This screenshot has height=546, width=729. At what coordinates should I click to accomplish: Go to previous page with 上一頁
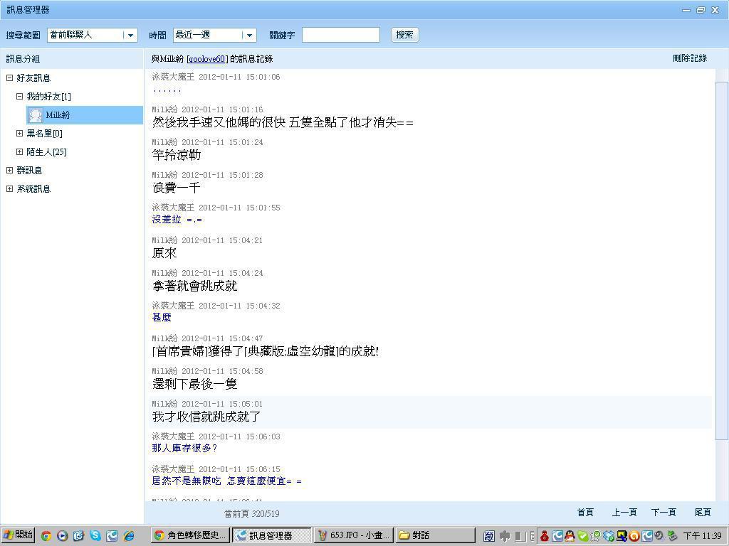point(624,512)
